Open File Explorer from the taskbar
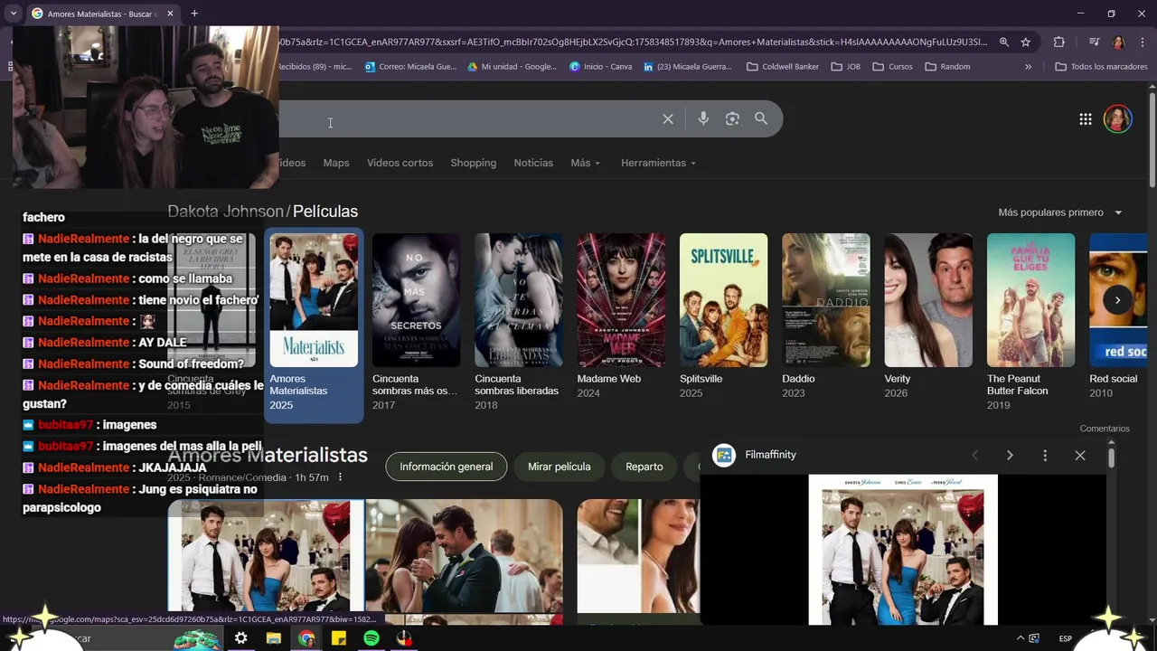 [x=274, y=638]
